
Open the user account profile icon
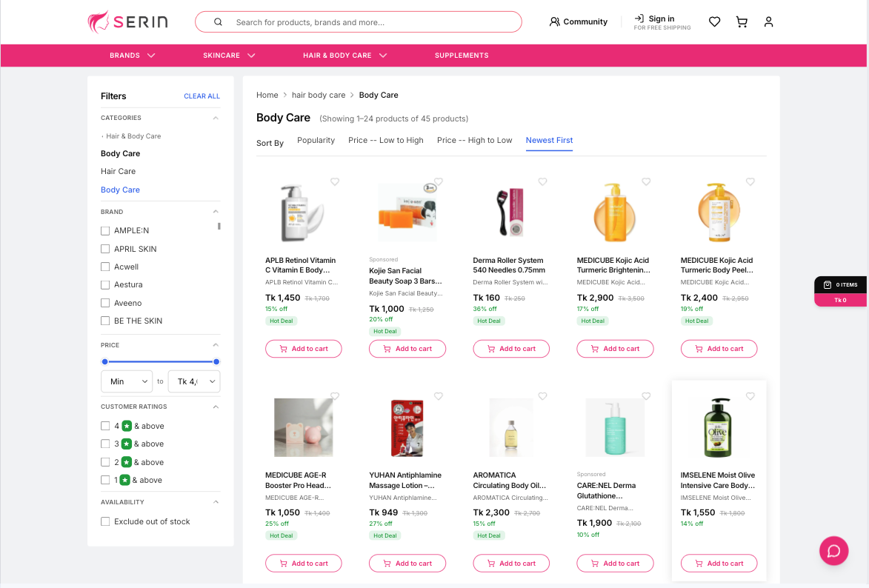tap(768, 21)
